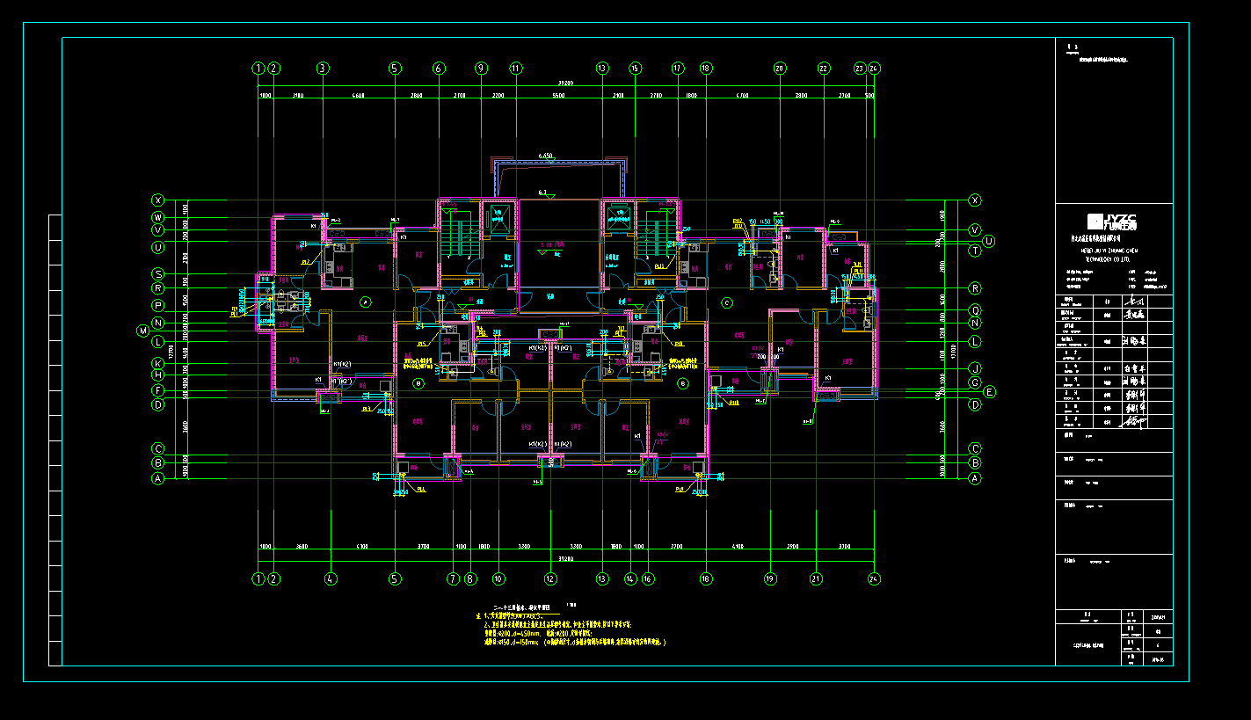Select grid axis bubble 10
The height and width of the screenshot is (720, 1251).
[x=498, y=578]
